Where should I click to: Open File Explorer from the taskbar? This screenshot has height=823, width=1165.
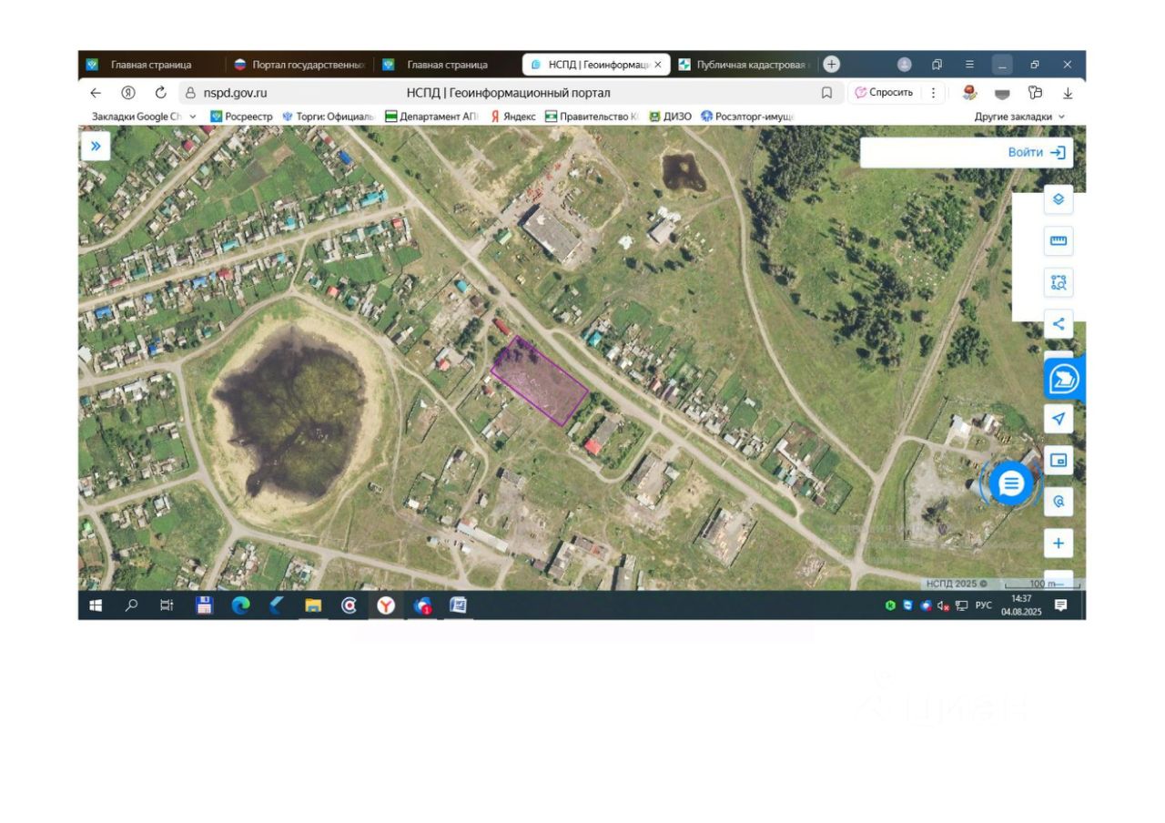(x=313, y=605)
